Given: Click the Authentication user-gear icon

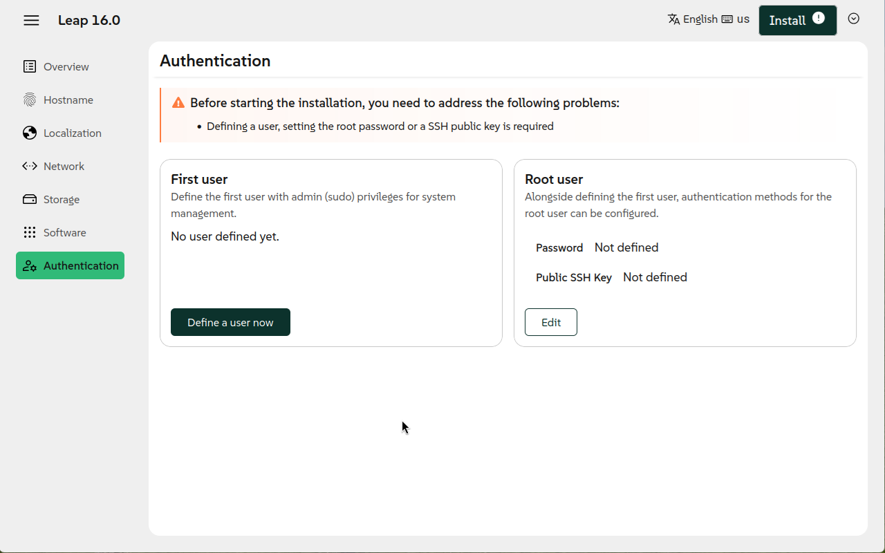Looking at the screenshot, I should (x=30, y=266).
